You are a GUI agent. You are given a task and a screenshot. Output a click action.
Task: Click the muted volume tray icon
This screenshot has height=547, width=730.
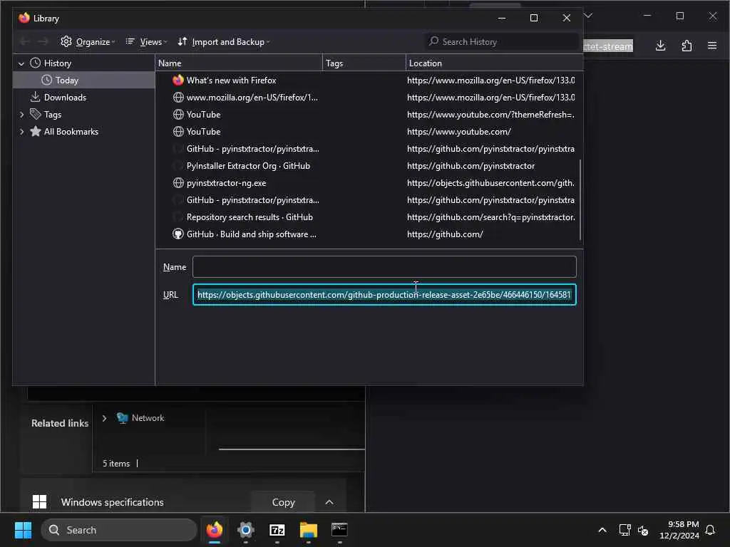(x=644, y=530)
